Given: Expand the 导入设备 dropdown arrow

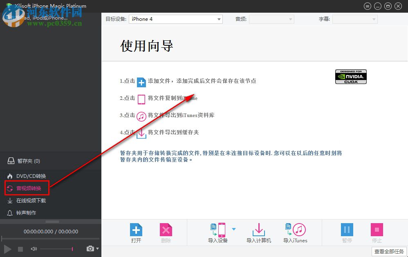Looking at the screenshot, I should pyautogui.click(x=234, y=228).
